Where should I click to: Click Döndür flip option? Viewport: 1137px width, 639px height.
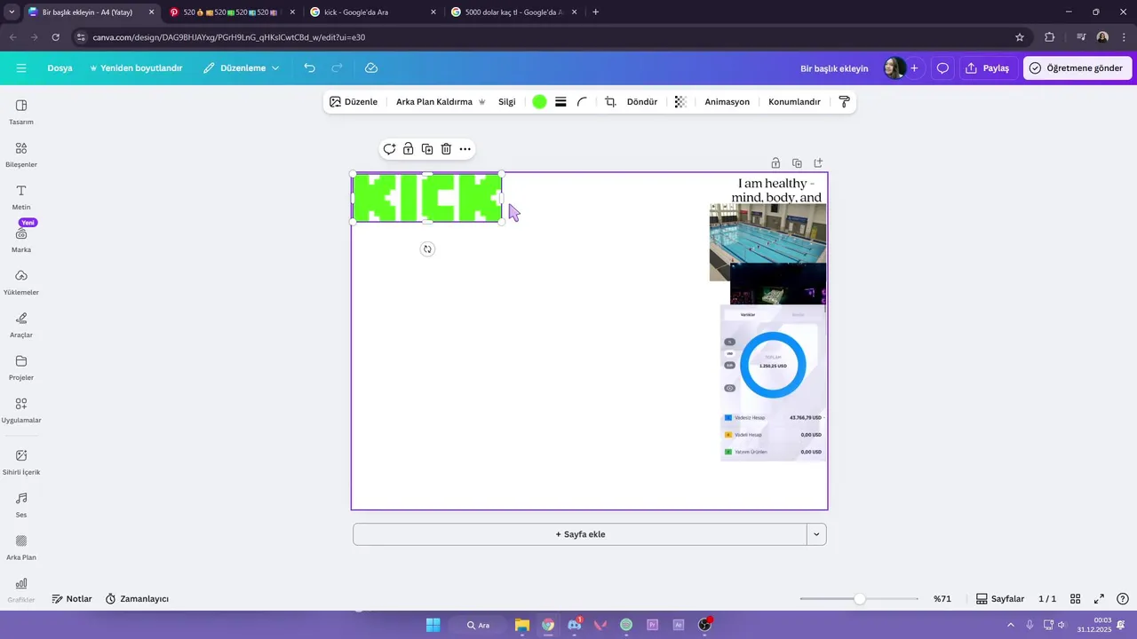(642, 102)
